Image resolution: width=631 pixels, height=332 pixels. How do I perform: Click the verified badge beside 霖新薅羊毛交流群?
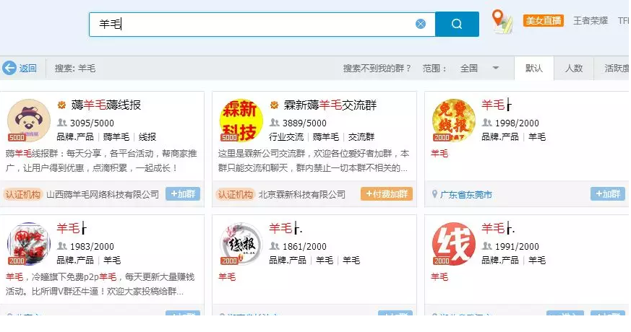[x=274, y=105]
